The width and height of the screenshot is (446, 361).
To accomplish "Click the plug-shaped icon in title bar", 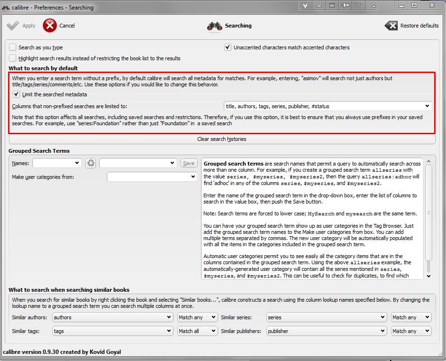I will [346, 6].
